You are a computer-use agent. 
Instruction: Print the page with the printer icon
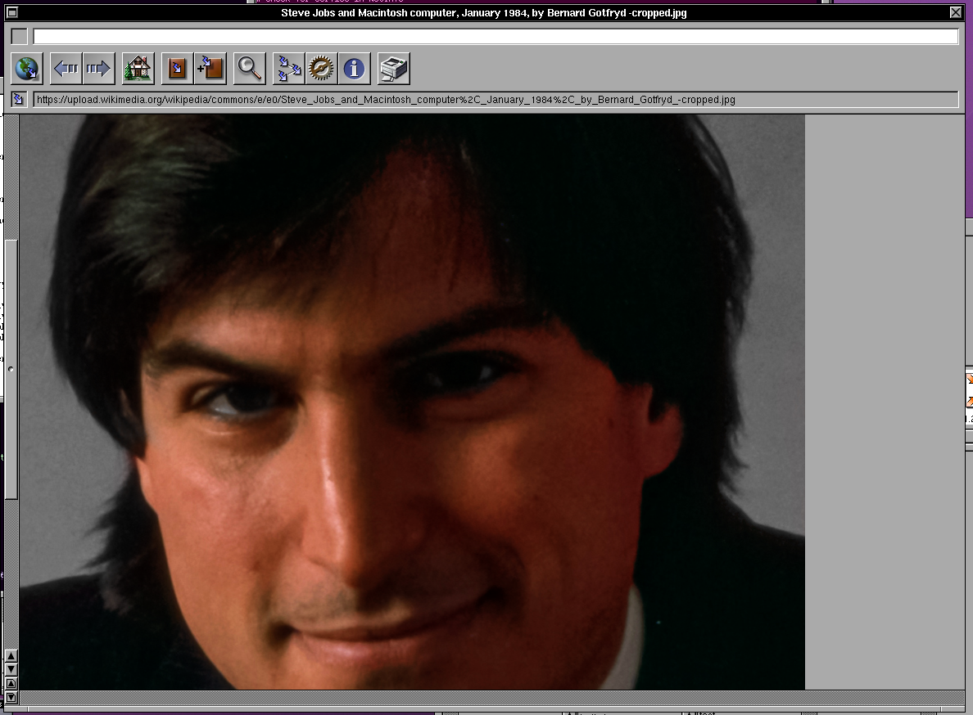click(x=393, y=69)
